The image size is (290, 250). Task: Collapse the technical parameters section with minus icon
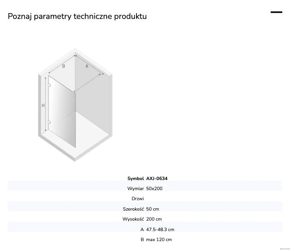point(276,12)
